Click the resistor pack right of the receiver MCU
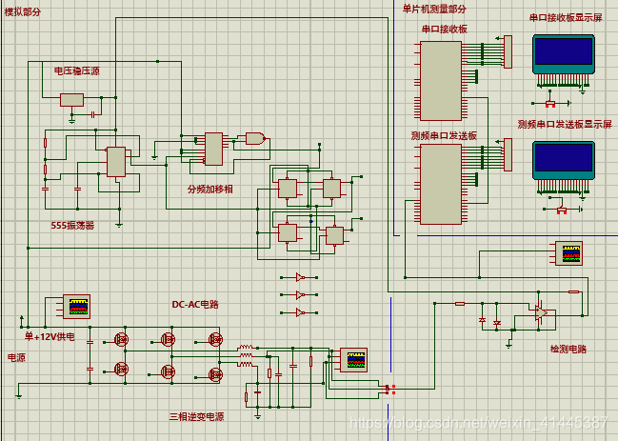Viewport: 618px width, 441px height. (508, 51)
